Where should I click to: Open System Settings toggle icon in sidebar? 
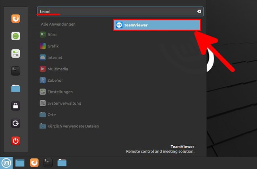[15, 54]
